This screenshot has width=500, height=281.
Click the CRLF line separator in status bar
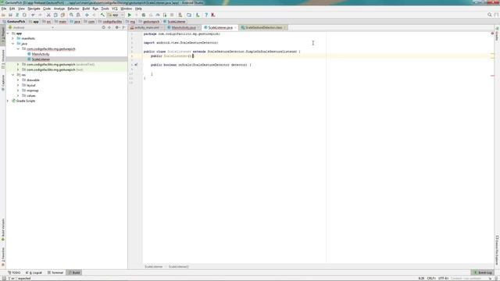[431, 279]
